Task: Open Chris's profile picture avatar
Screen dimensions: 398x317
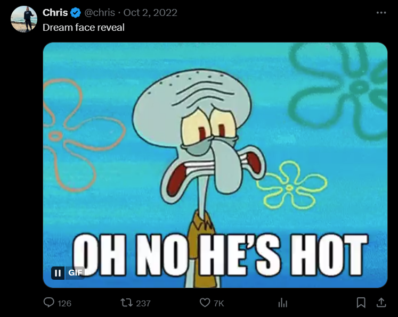Action: click(24, 19)
